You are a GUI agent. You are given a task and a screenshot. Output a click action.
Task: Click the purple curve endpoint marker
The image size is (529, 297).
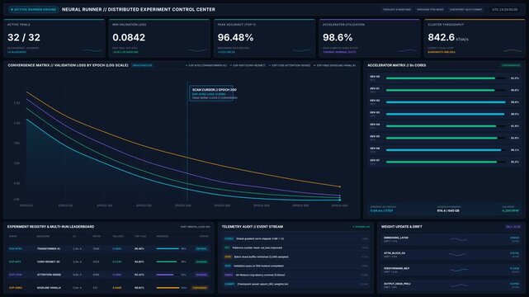tap(340, 196)
